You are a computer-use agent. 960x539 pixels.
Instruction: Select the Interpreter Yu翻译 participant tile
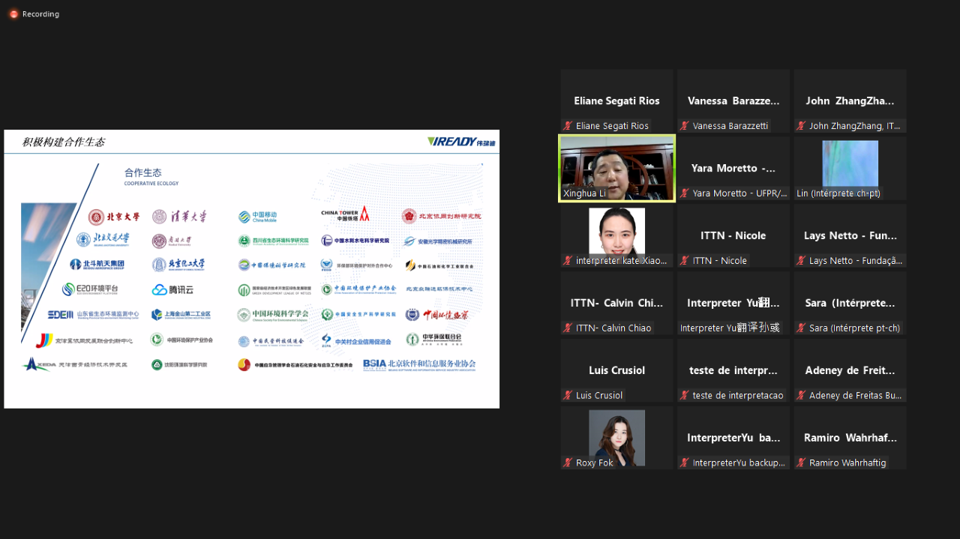733,304
